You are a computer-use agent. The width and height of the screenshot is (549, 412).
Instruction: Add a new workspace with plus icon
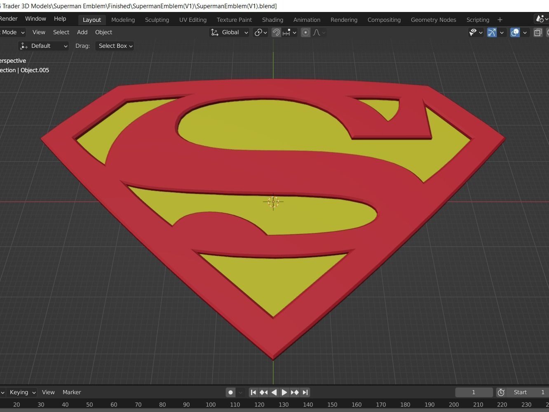point(500,20)
